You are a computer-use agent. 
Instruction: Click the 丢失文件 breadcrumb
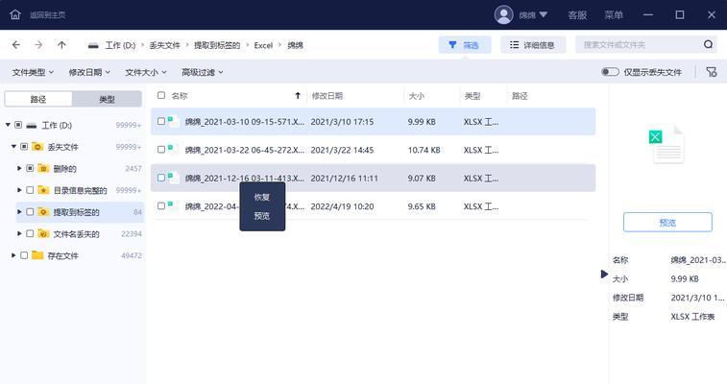(x=164, y=45)
